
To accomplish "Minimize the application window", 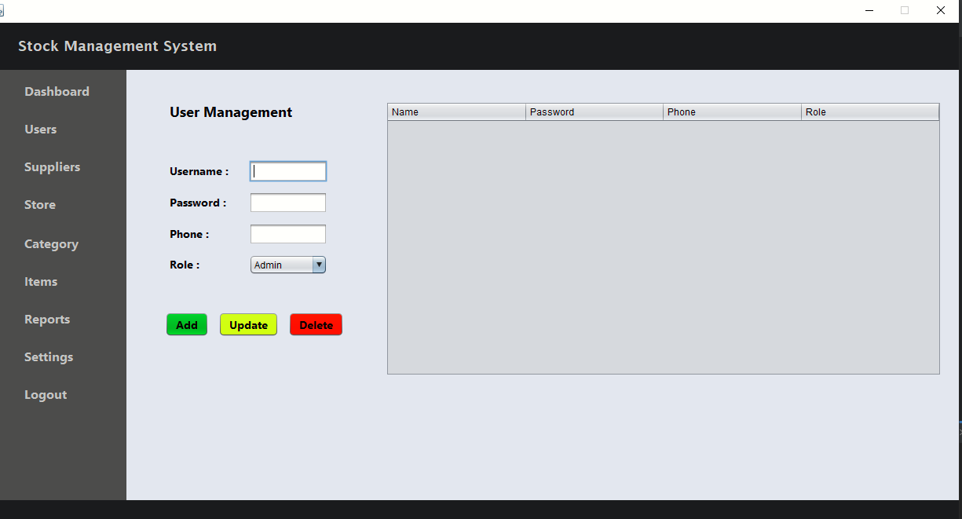I will point(870,11).
